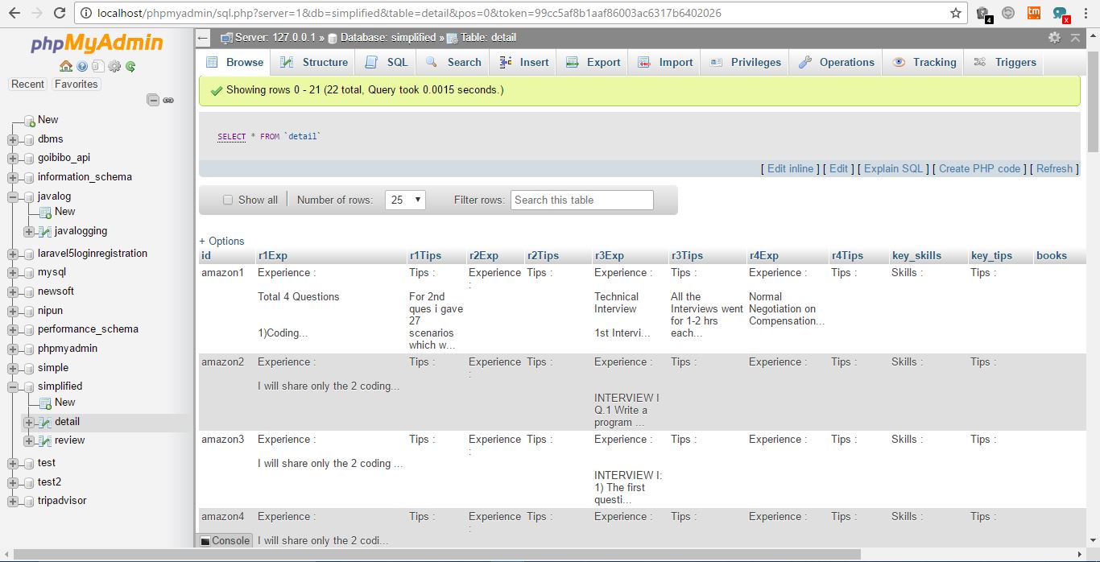Click the browser address bar URL

click(409, 14)
